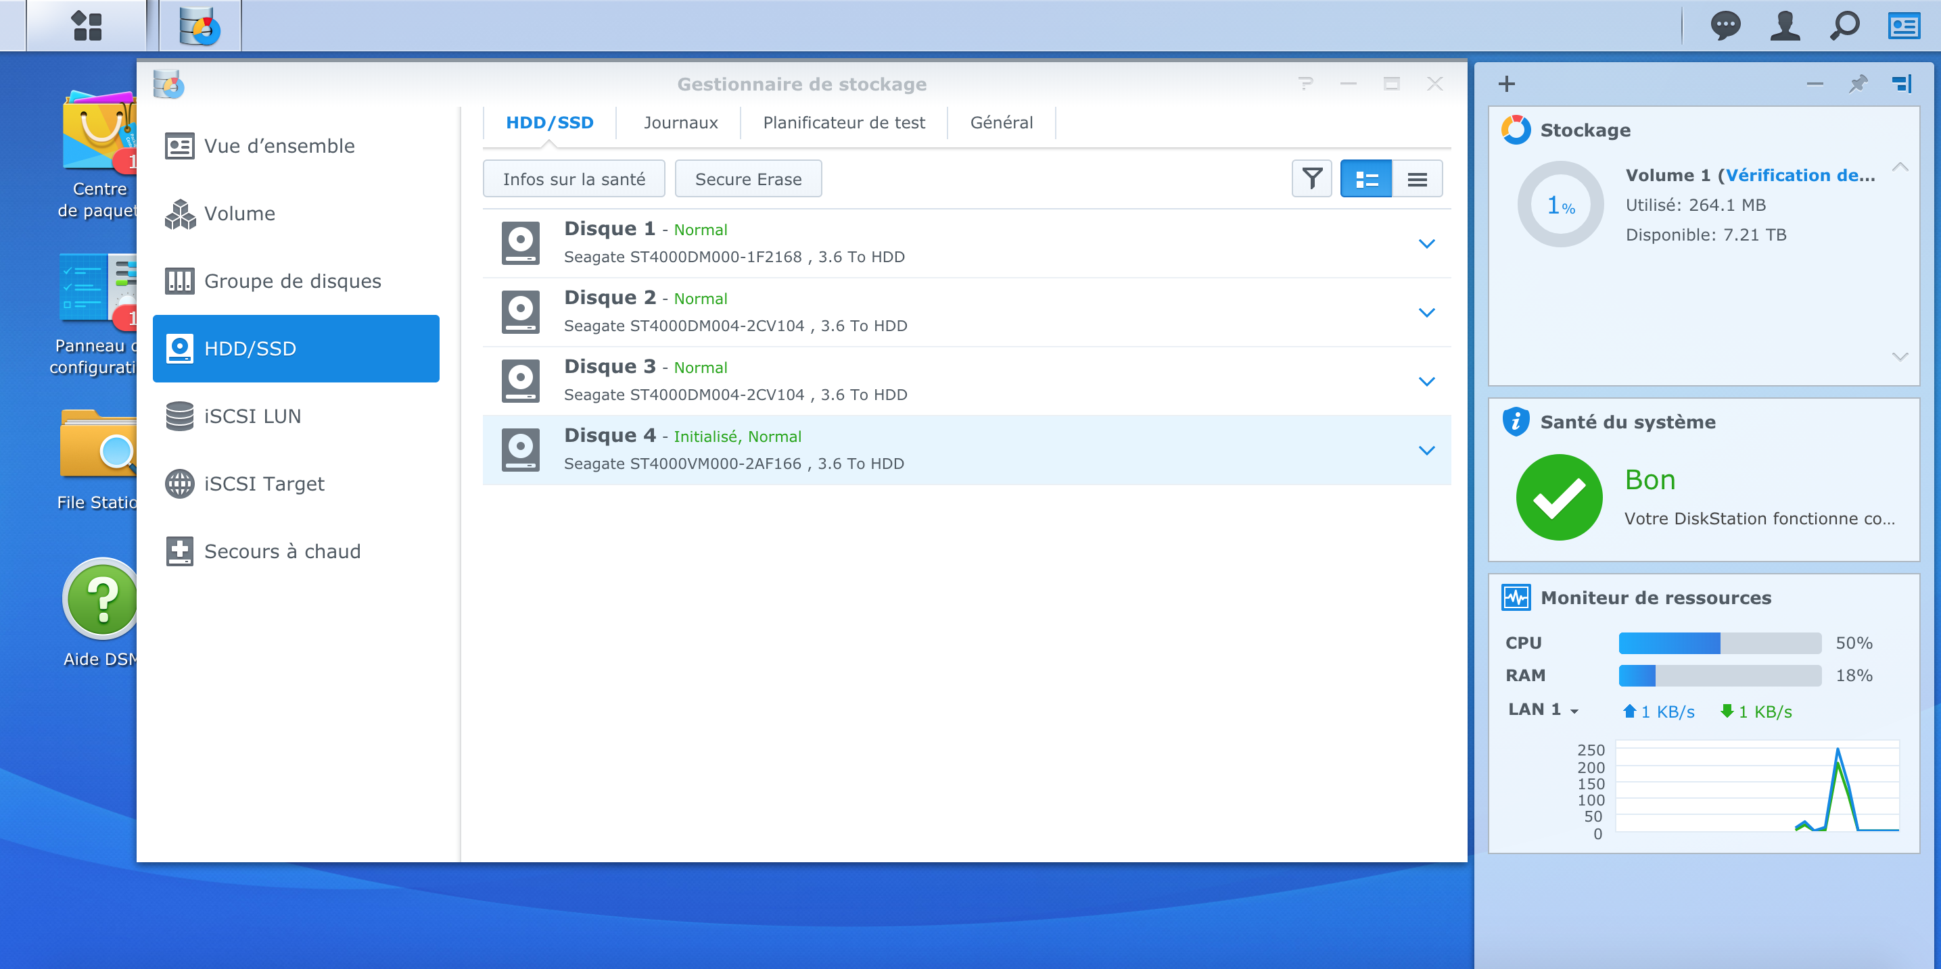Click Initialisé, Normal status text
This screenshot has height=969, width=1941.
click(738, 437)
